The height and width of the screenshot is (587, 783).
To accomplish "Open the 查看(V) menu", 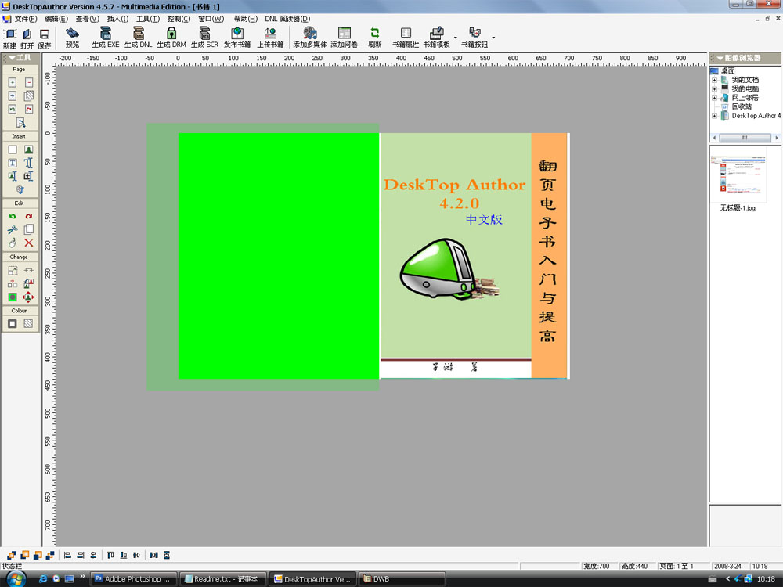I will (88, 19).
